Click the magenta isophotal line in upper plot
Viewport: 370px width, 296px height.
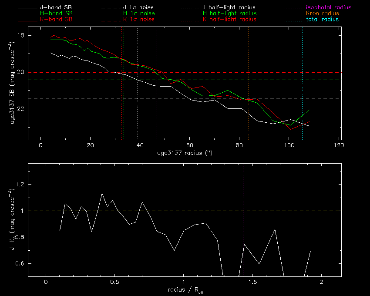coord(157,83)
